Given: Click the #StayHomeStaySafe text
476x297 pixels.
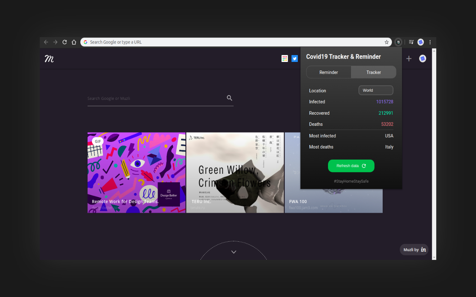Looking at the screenshot, I should (x=351, y=181).
